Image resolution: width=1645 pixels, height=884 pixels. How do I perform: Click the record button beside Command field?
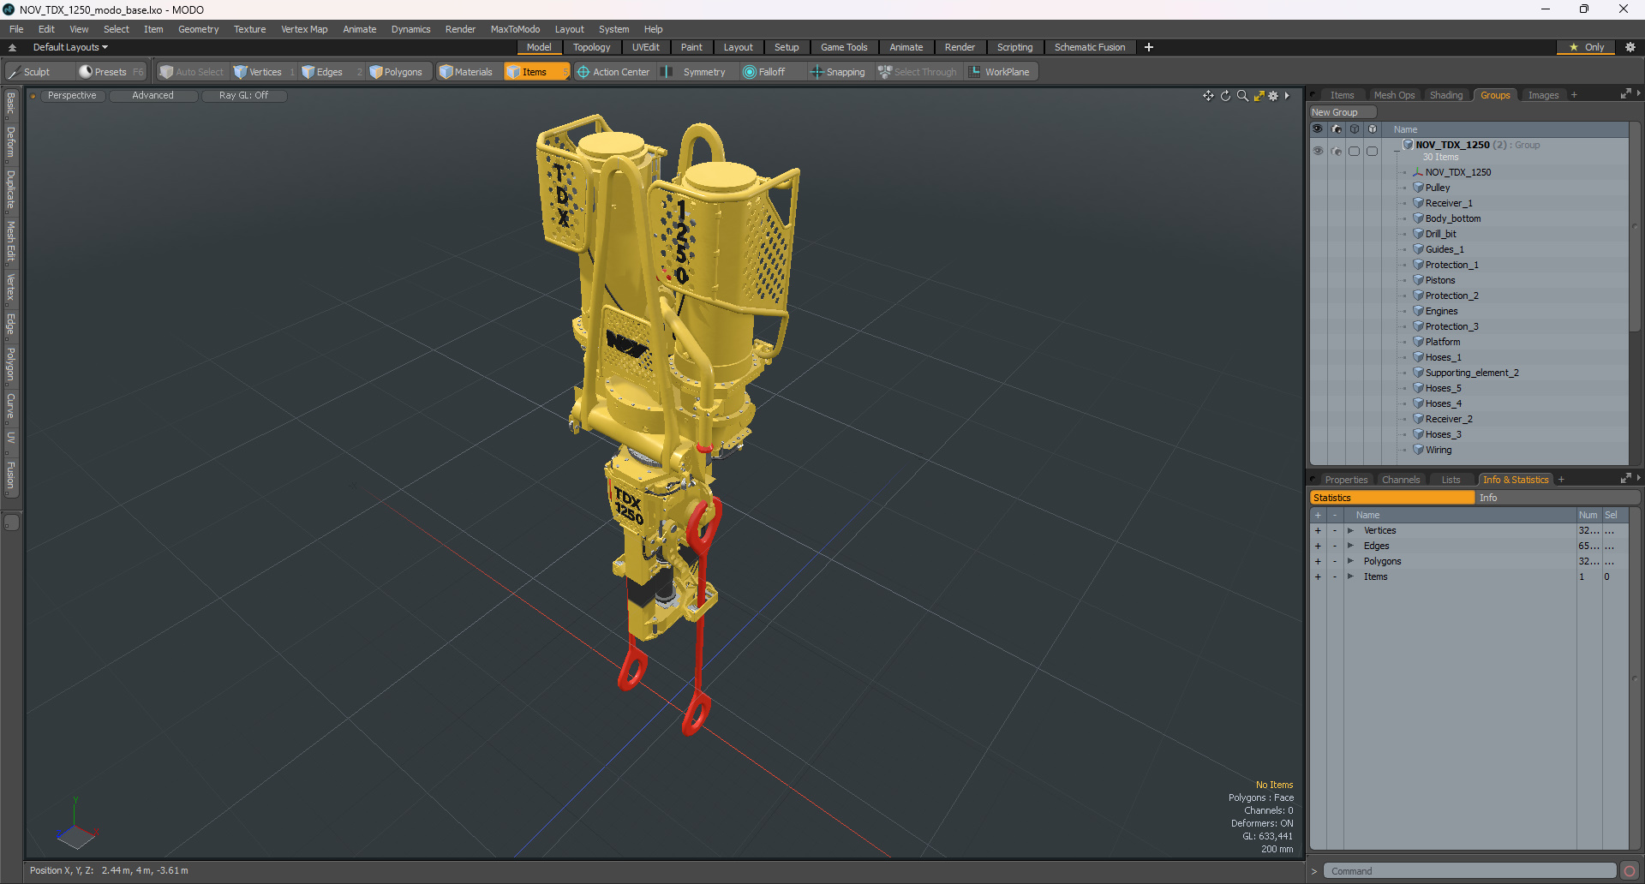(1630, 871)
